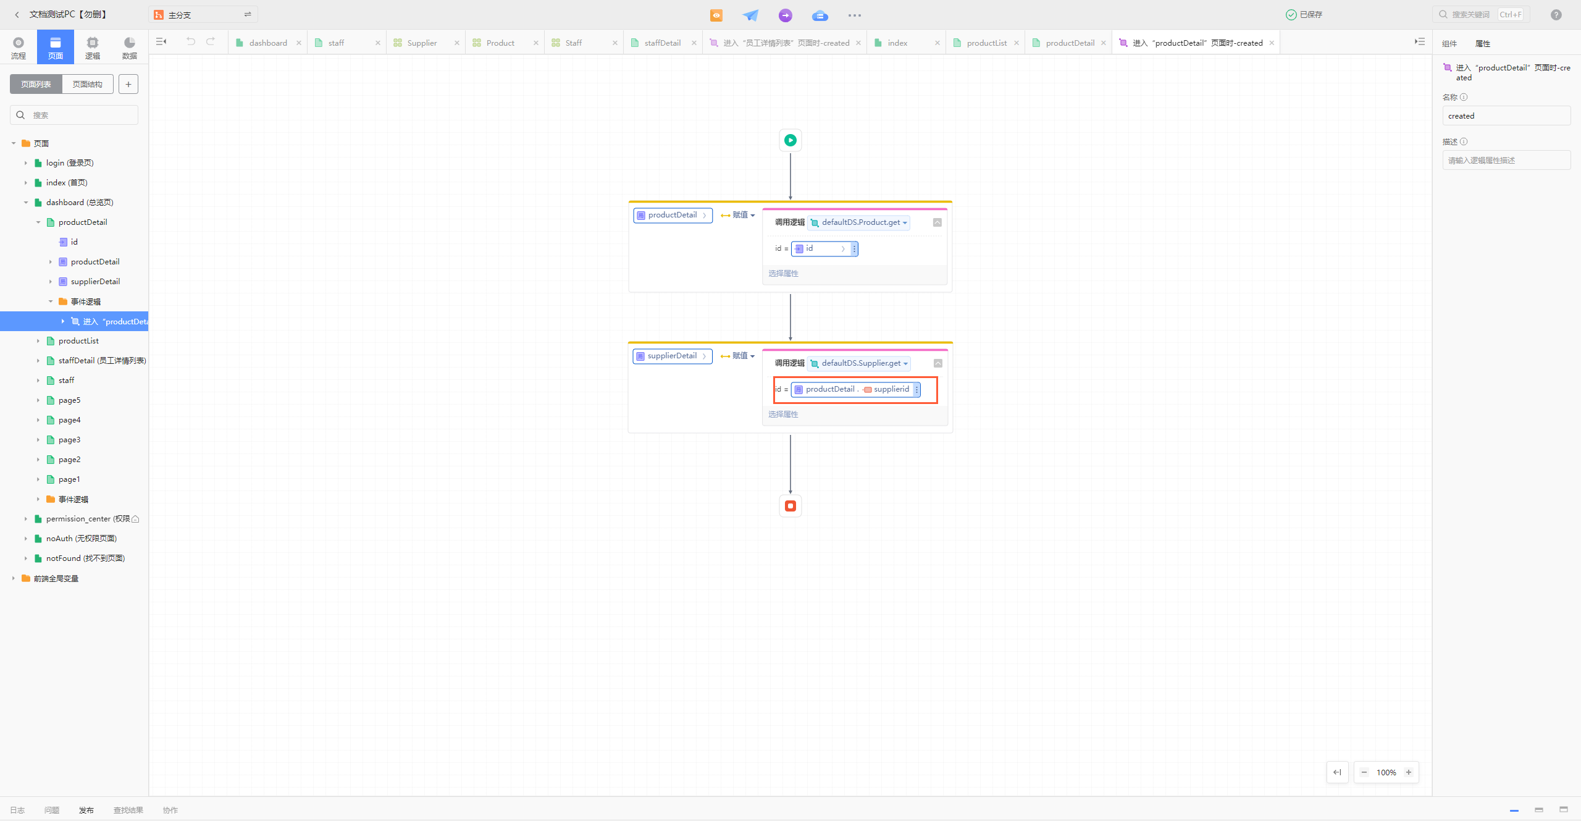Click 选择属性 under Product.get block

pyautogui.click(x=783, y=273)
